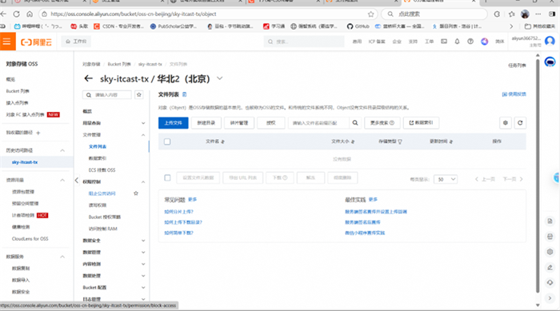Image resolution: width=560 pixels, height=311 pixels.
Task: Open browser more options ellipsis
Action: pyautogui.click(x=538, y=14)
